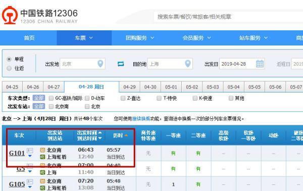303x191 pixels.
Task: Click the 上海 terminal station icon for G5
Action: 42,172
